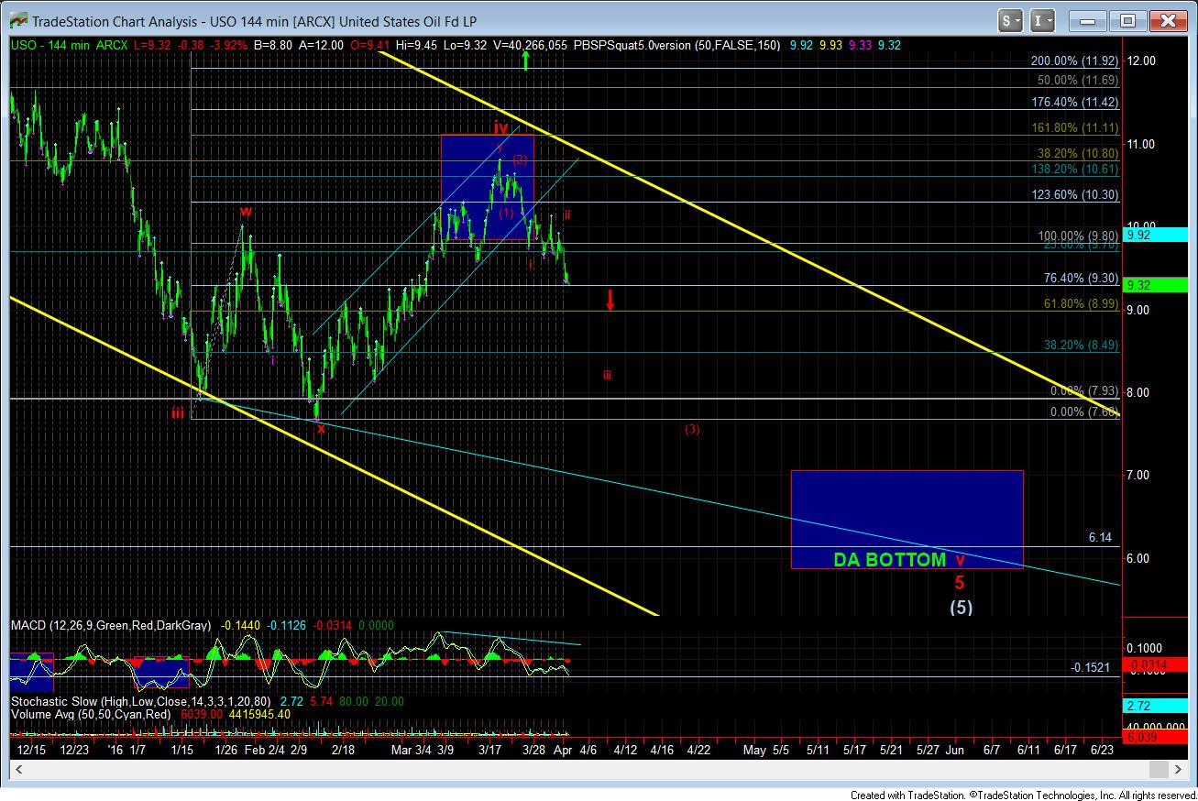1198x801 pixels.
Task: Click the 12/15 date axis label
Action: click(x=32, y=749)
